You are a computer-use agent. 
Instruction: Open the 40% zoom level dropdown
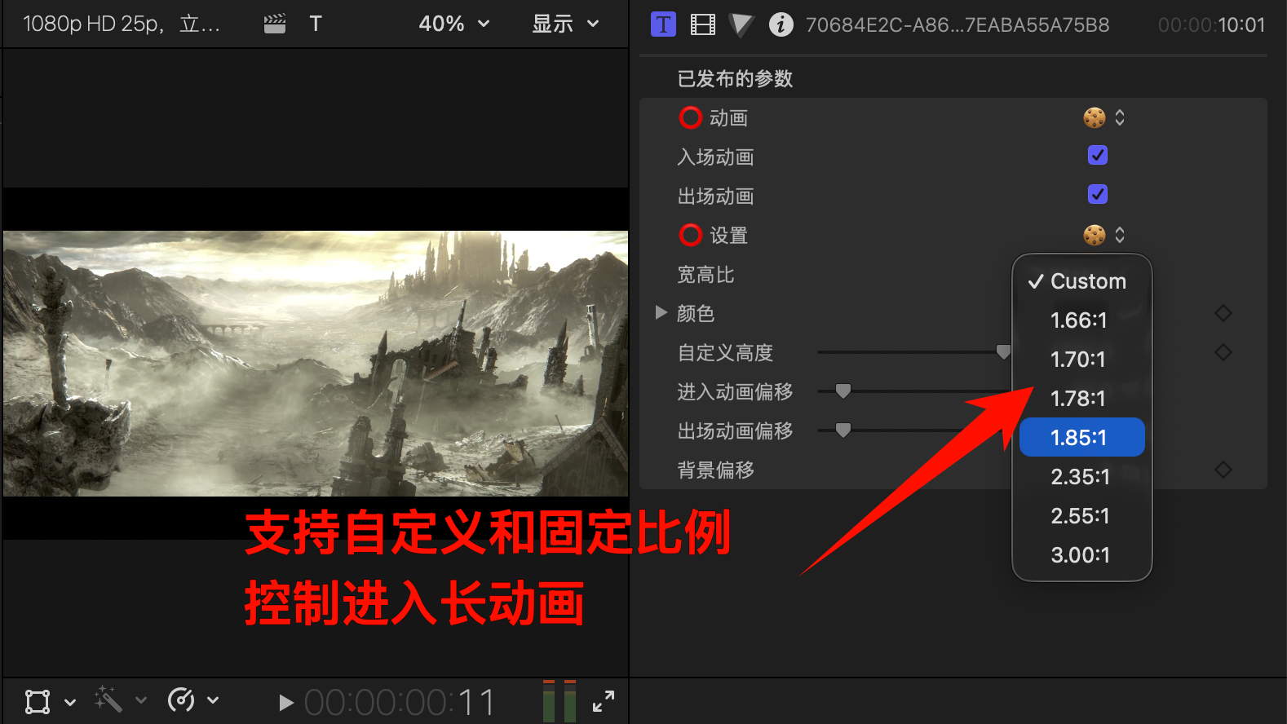coord(453,24)
